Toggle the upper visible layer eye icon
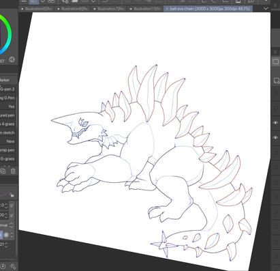The width and height of the screenshot is (280, 271). (275, 123)
